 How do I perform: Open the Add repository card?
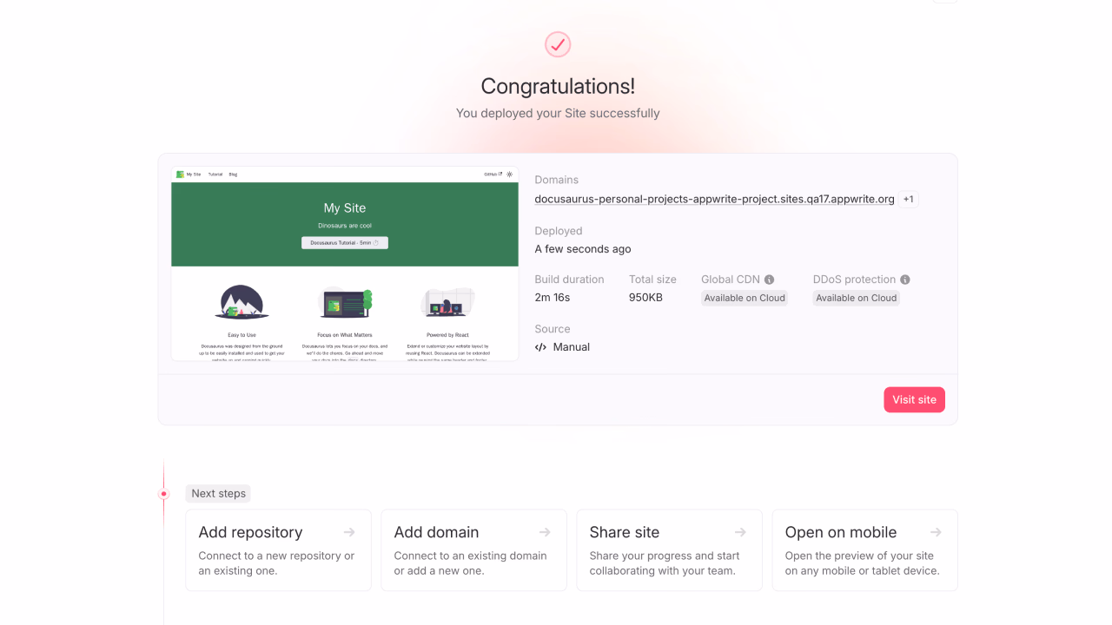278,550
